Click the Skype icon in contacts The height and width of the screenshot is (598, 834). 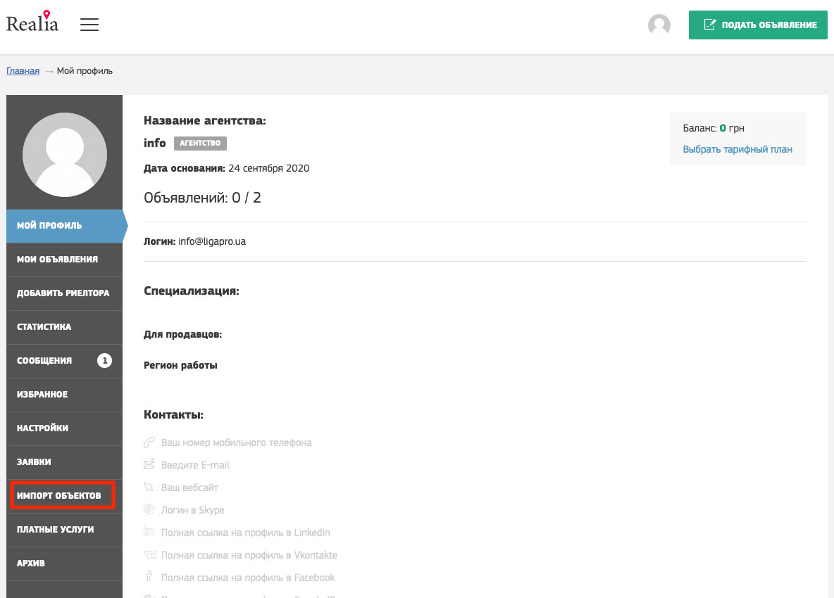149,510
